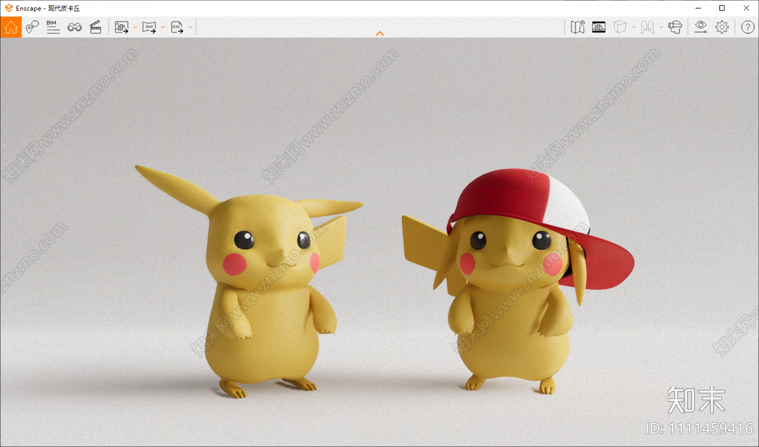This screenshot has width=759, height=447.
Task: Export a 360° panorama
Action: tap(149, 28)
